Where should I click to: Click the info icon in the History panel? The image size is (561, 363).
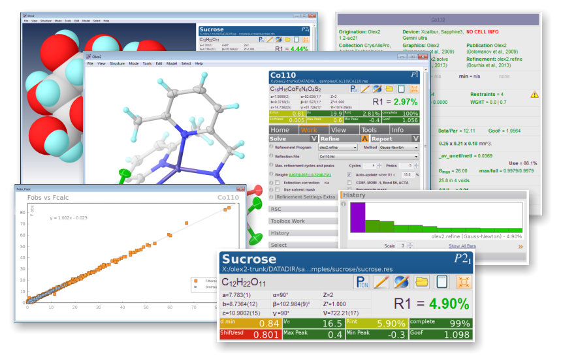coord(344,204)
